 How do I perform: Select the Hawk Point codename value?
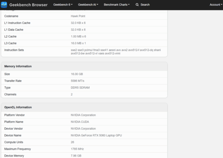pos(78,16)
